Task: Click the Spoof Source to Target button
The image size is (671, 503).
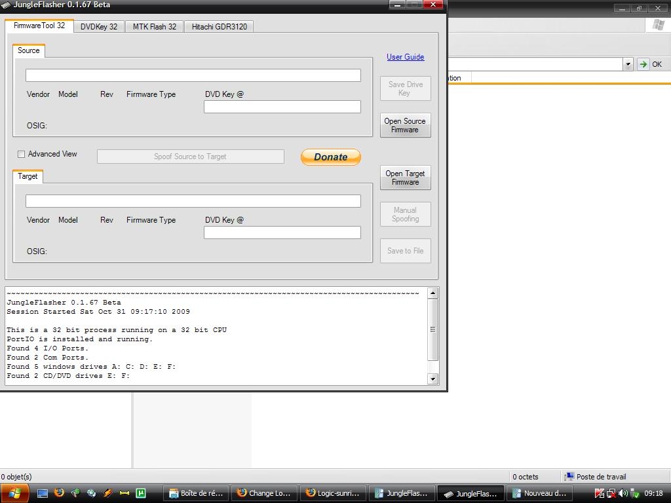Action: coord(191,157)
